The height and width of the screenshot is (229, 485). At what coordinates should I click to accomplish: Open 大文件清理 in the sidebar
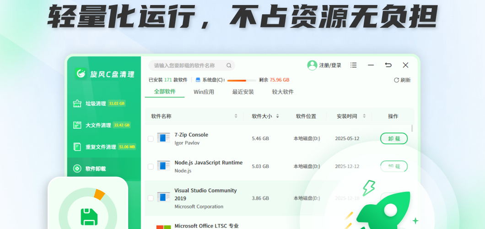click(x=102, y=125)
